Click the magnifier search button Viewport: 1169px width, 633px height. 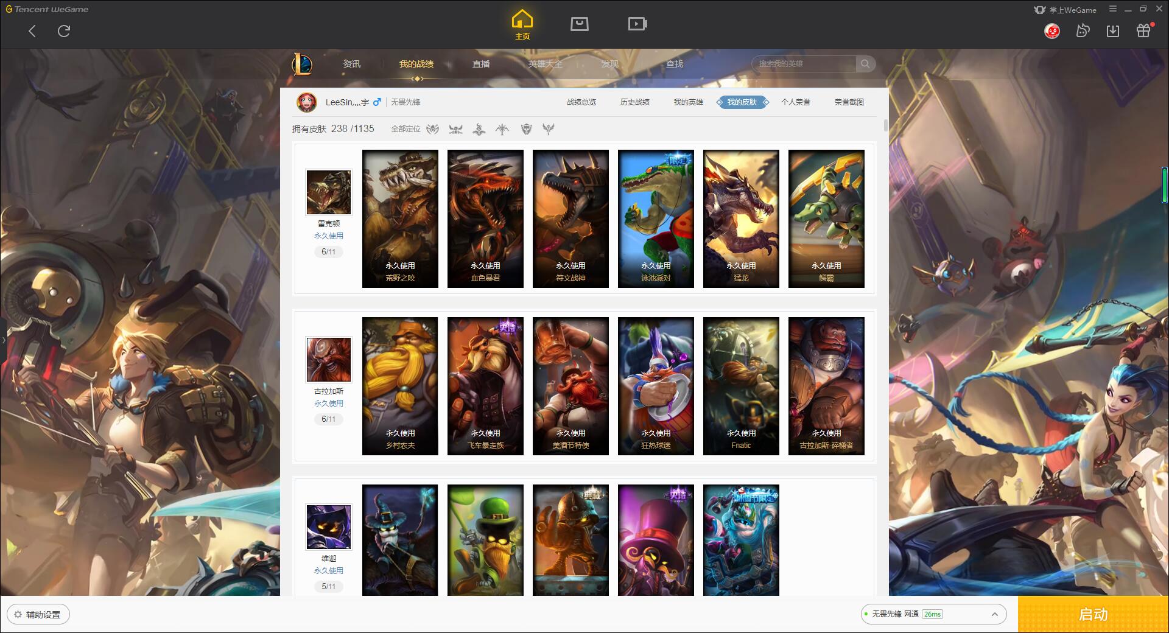pyautogui.click(x=865, y=64)
